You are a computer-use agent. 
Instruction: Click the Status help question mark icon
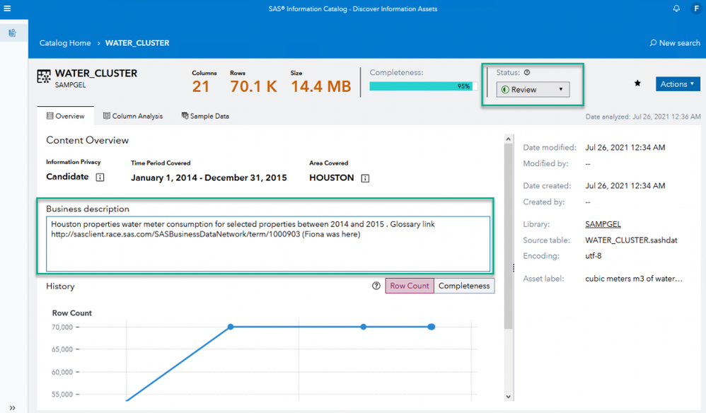coord(527,72)
